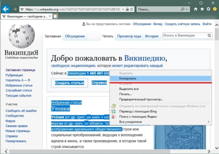Switch to the Заглавная page tab
Screen dimensions: 219x154
click(x=53, y=36)
